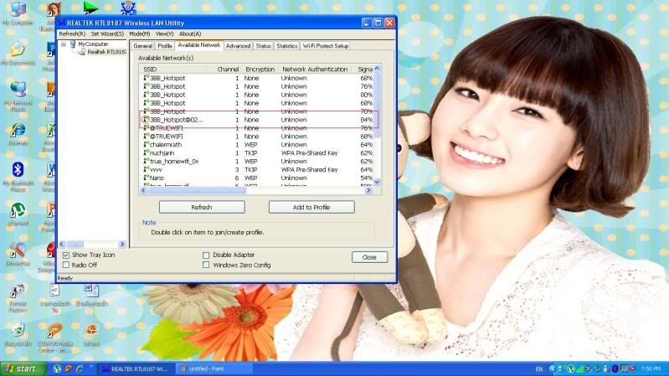Enable Windows Zero Config checkbox
The width and height of the screenshot is (669, 376).
(x=206, y=265)
